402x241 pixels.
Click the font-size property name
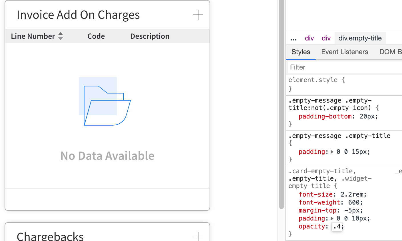(x=315, y=195)
